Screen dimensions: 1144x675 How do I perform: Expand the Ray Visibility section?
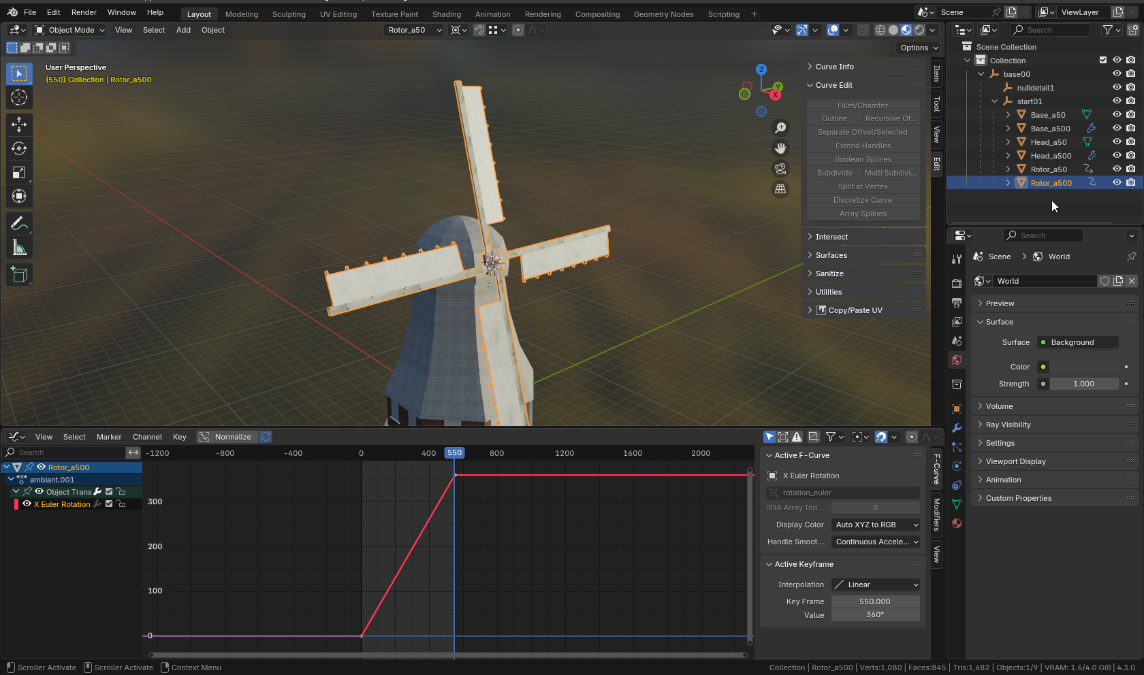(1008, 425)
